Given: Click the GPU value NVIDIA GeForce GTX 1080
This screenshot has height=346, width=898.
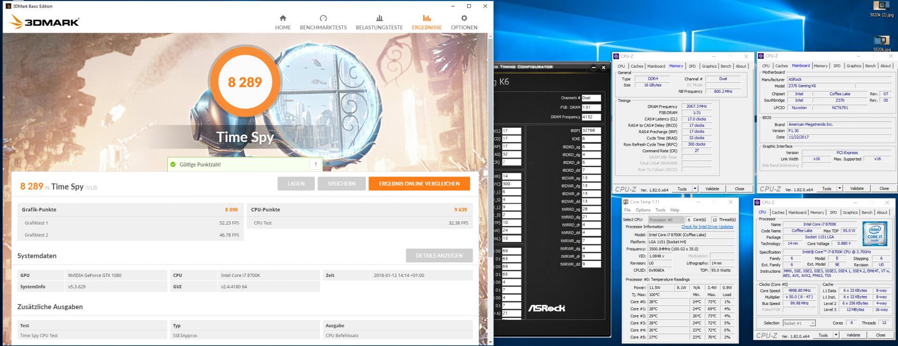Looking at the screenshot, I should (95, 275).
